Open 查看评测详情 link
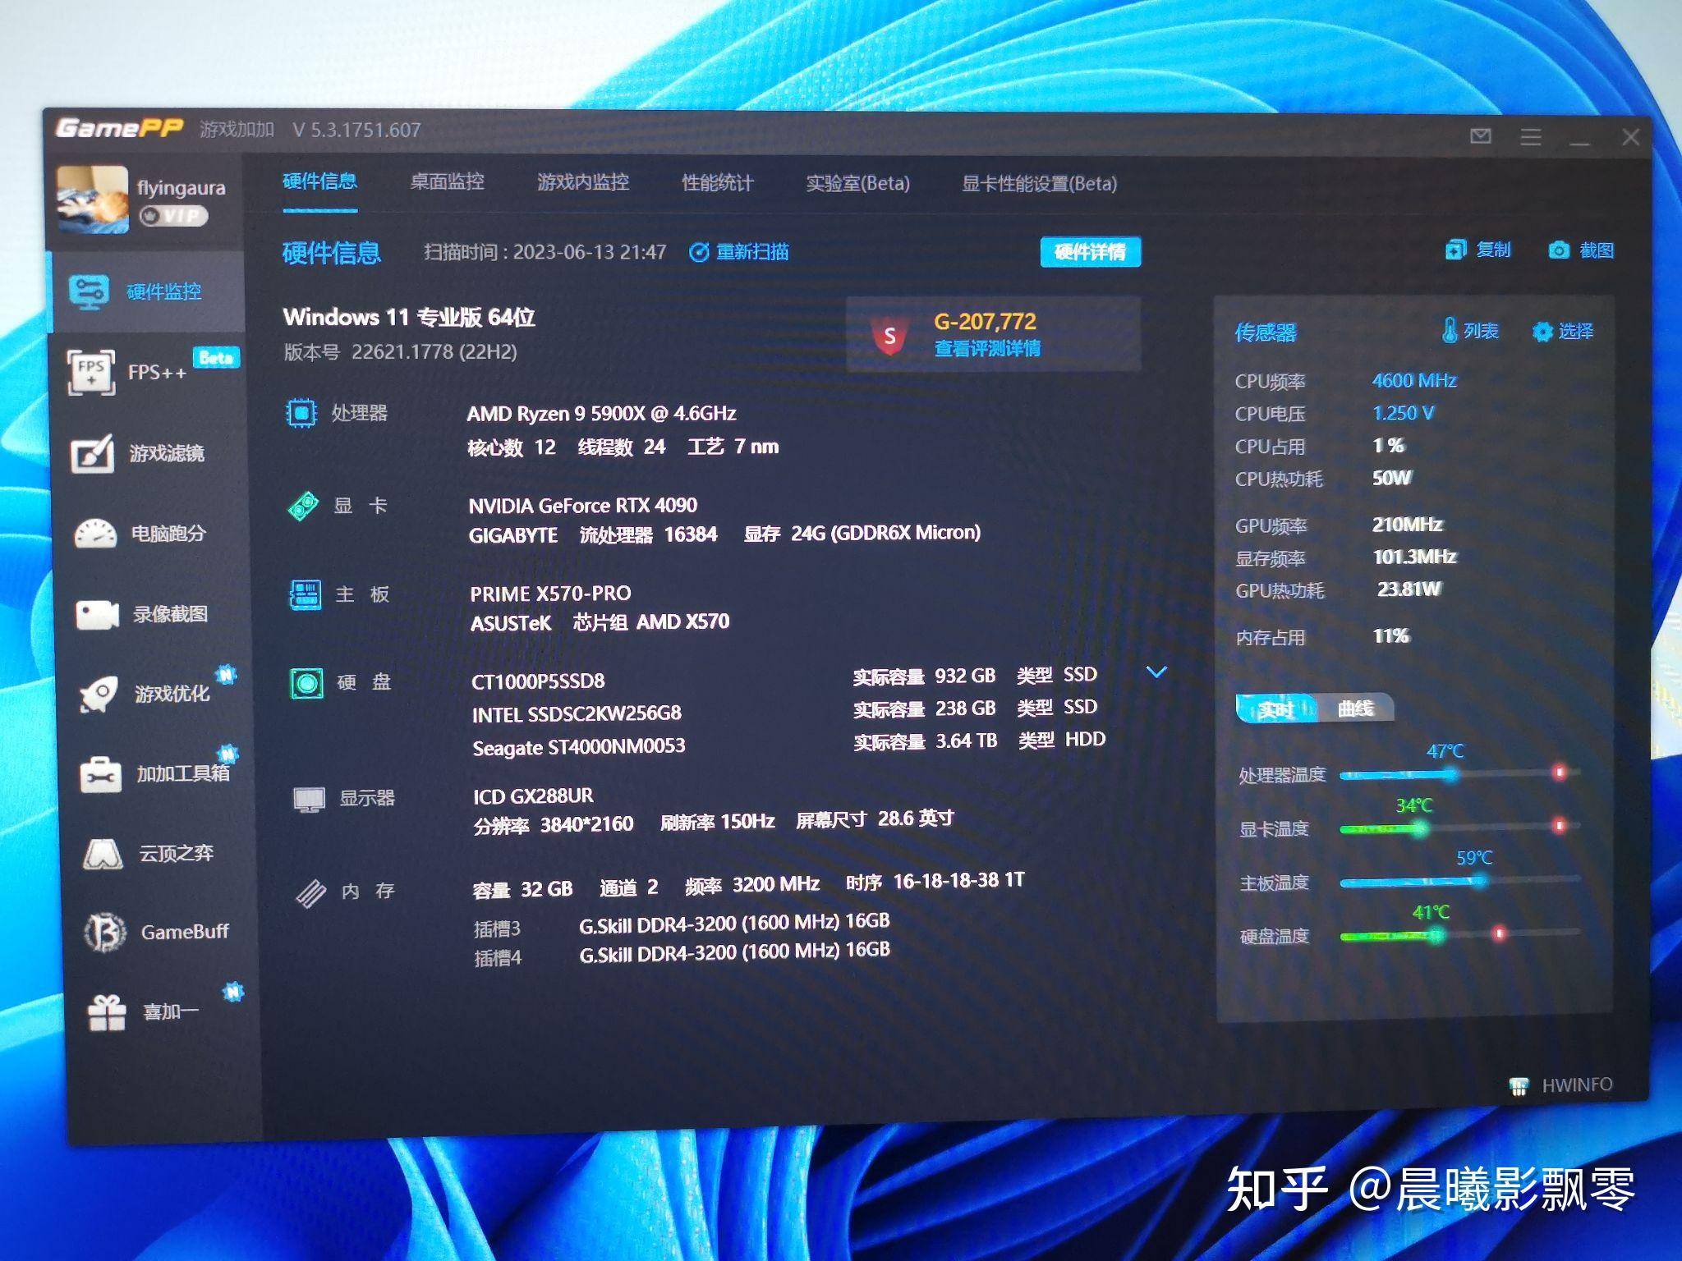1682x1261 pixels. pos(987,348)
